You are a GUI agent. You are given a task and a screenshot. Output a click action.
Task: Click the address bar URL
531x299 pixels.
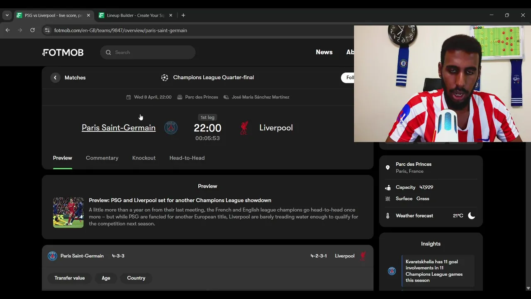click(121, 30)
